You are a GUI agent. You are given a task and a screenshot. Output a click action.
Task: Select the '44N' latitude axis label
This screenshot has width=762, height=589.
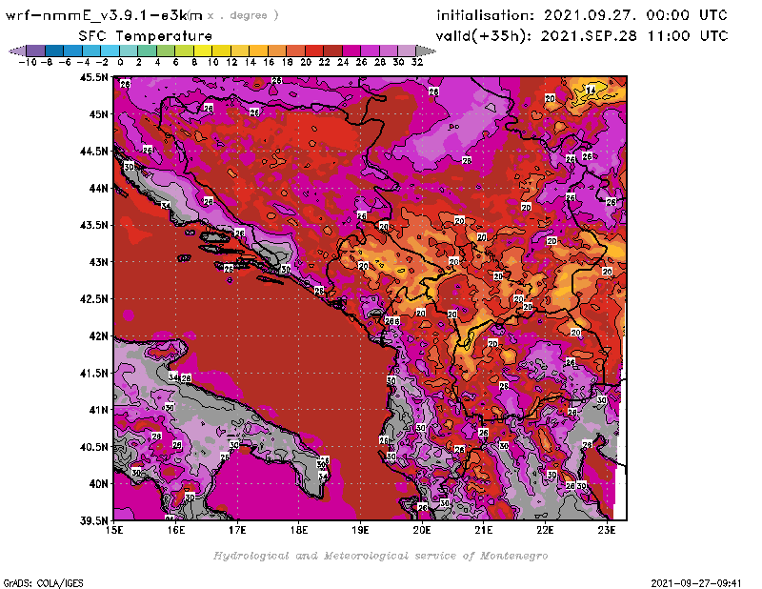98,188
